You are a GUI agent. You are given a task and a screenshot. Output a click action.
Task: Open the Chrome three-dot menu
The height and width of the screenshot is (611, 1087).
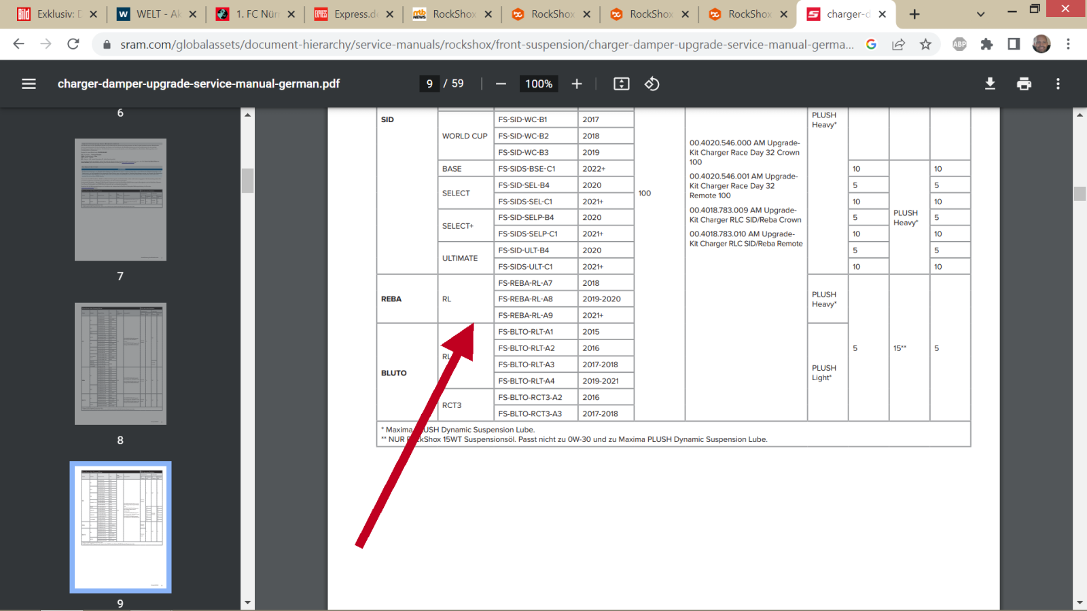pyautogui.click(x=1068, y=44)
